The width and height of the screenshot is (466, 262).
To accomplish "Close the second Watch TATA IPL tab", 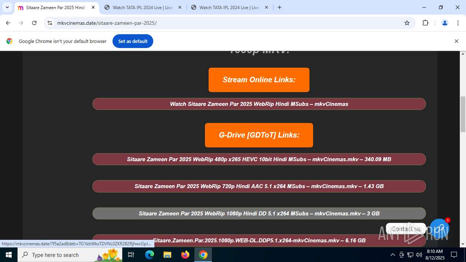I will 266,7.
